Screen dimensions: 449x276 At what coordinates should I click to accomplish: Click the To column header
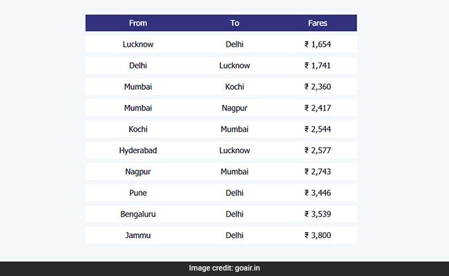point(235,23)
